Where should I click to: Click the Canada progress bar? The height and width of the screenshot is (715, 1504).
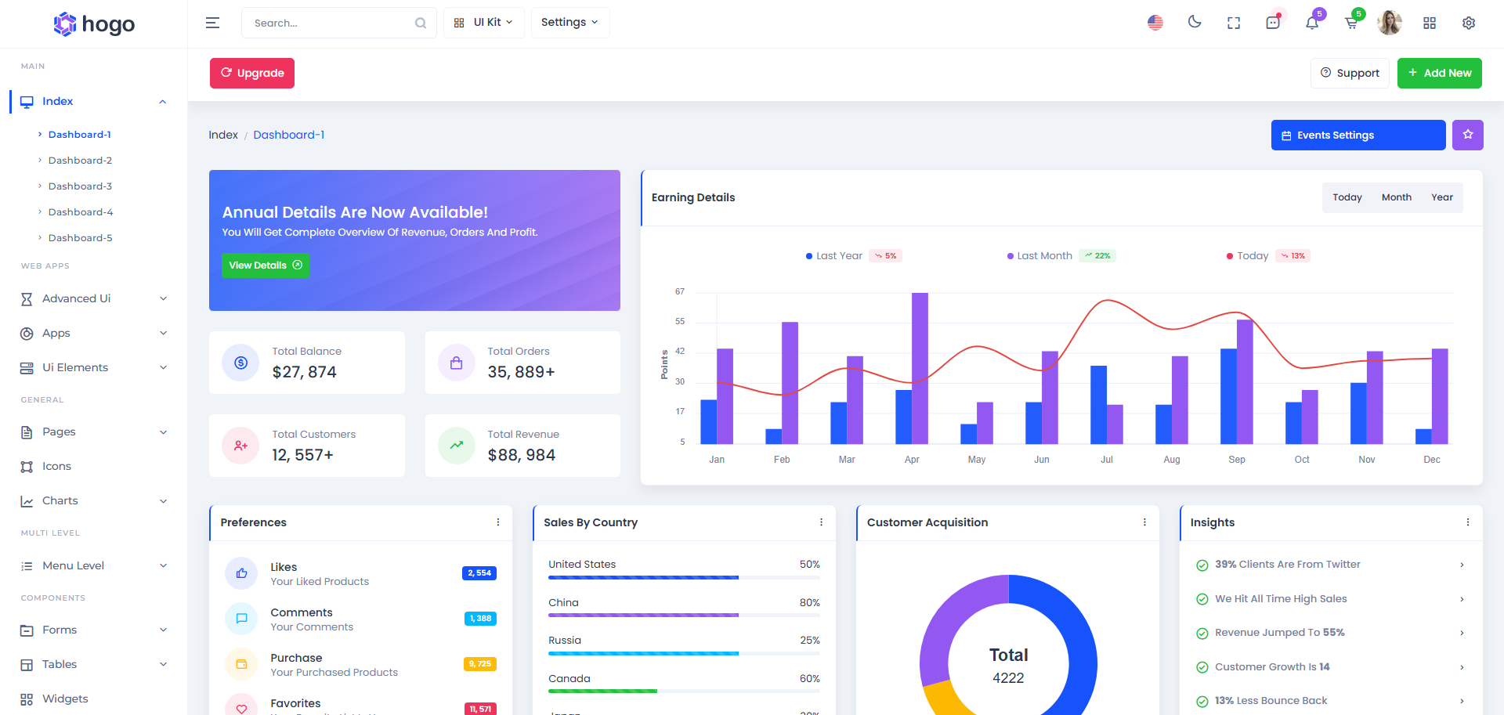[684, 692]
